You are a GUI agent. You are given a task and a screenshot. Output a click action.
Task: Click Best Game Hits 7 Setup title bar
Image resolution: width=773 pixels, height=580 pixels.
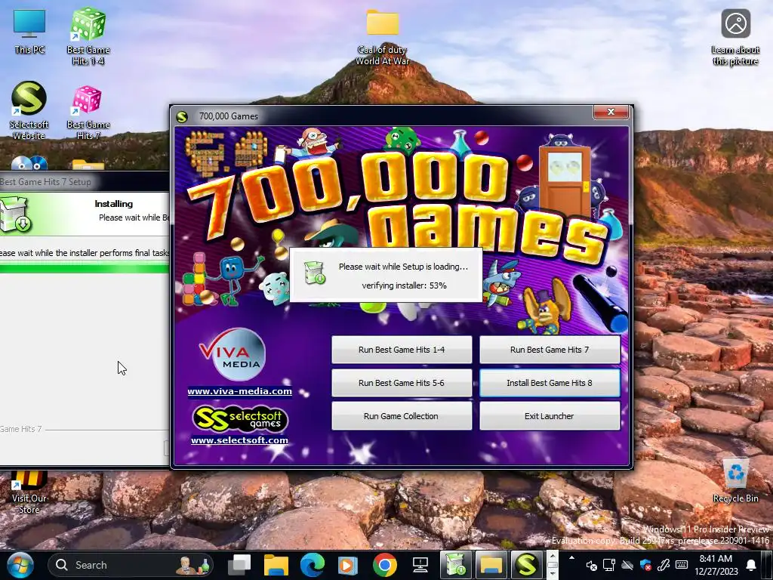(x=85, y=181)
